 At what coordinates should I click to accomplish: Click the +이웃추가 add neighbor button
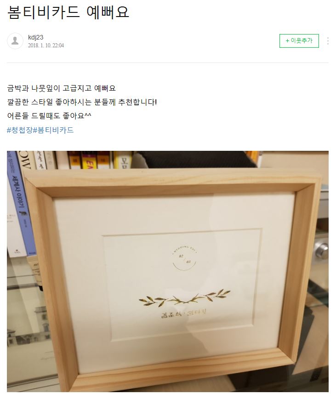[x=299, y=41]
